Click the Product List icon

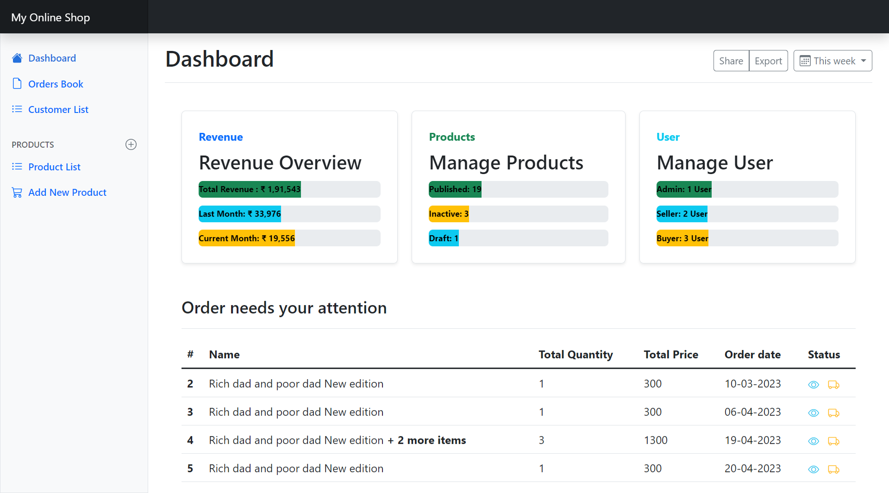tap(17, 167)
